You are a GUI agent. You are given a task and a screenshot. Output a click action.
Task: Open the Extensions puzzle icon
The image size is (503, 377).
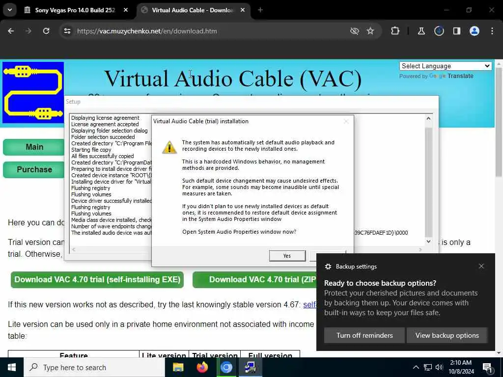(395, 31)
